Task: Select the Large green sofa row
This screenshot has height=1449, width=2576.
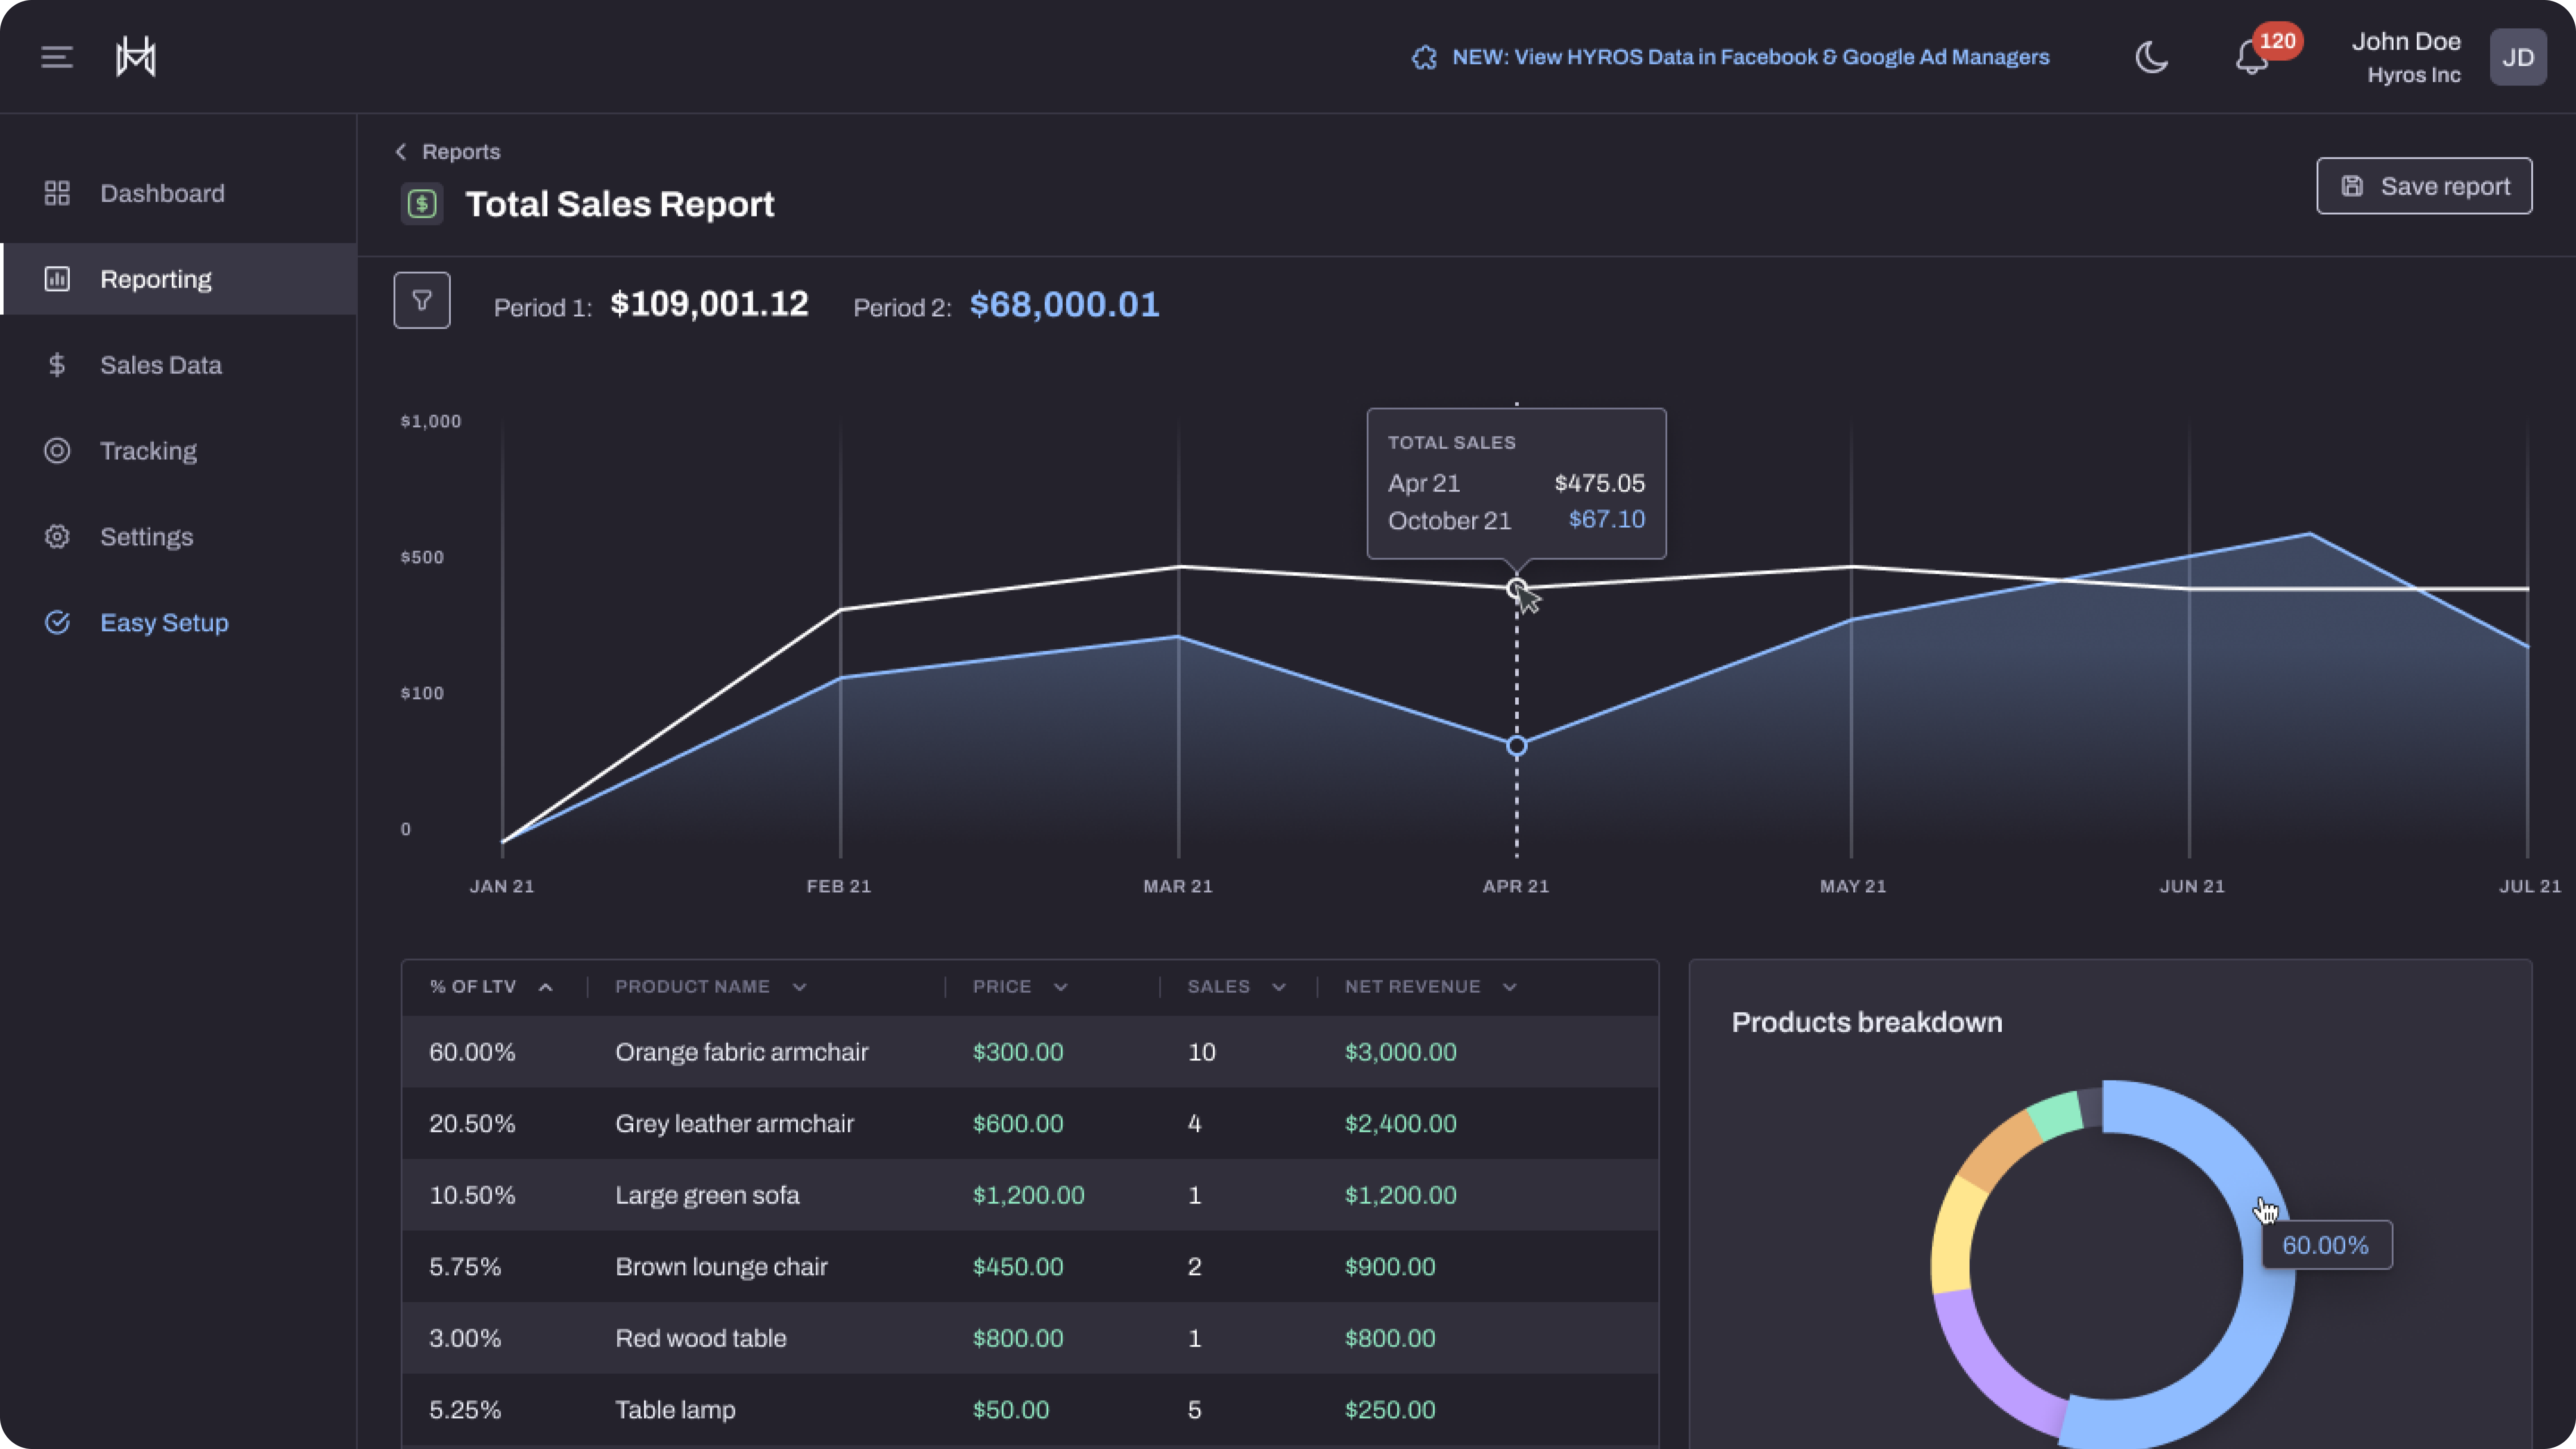Action: 1030,1195
